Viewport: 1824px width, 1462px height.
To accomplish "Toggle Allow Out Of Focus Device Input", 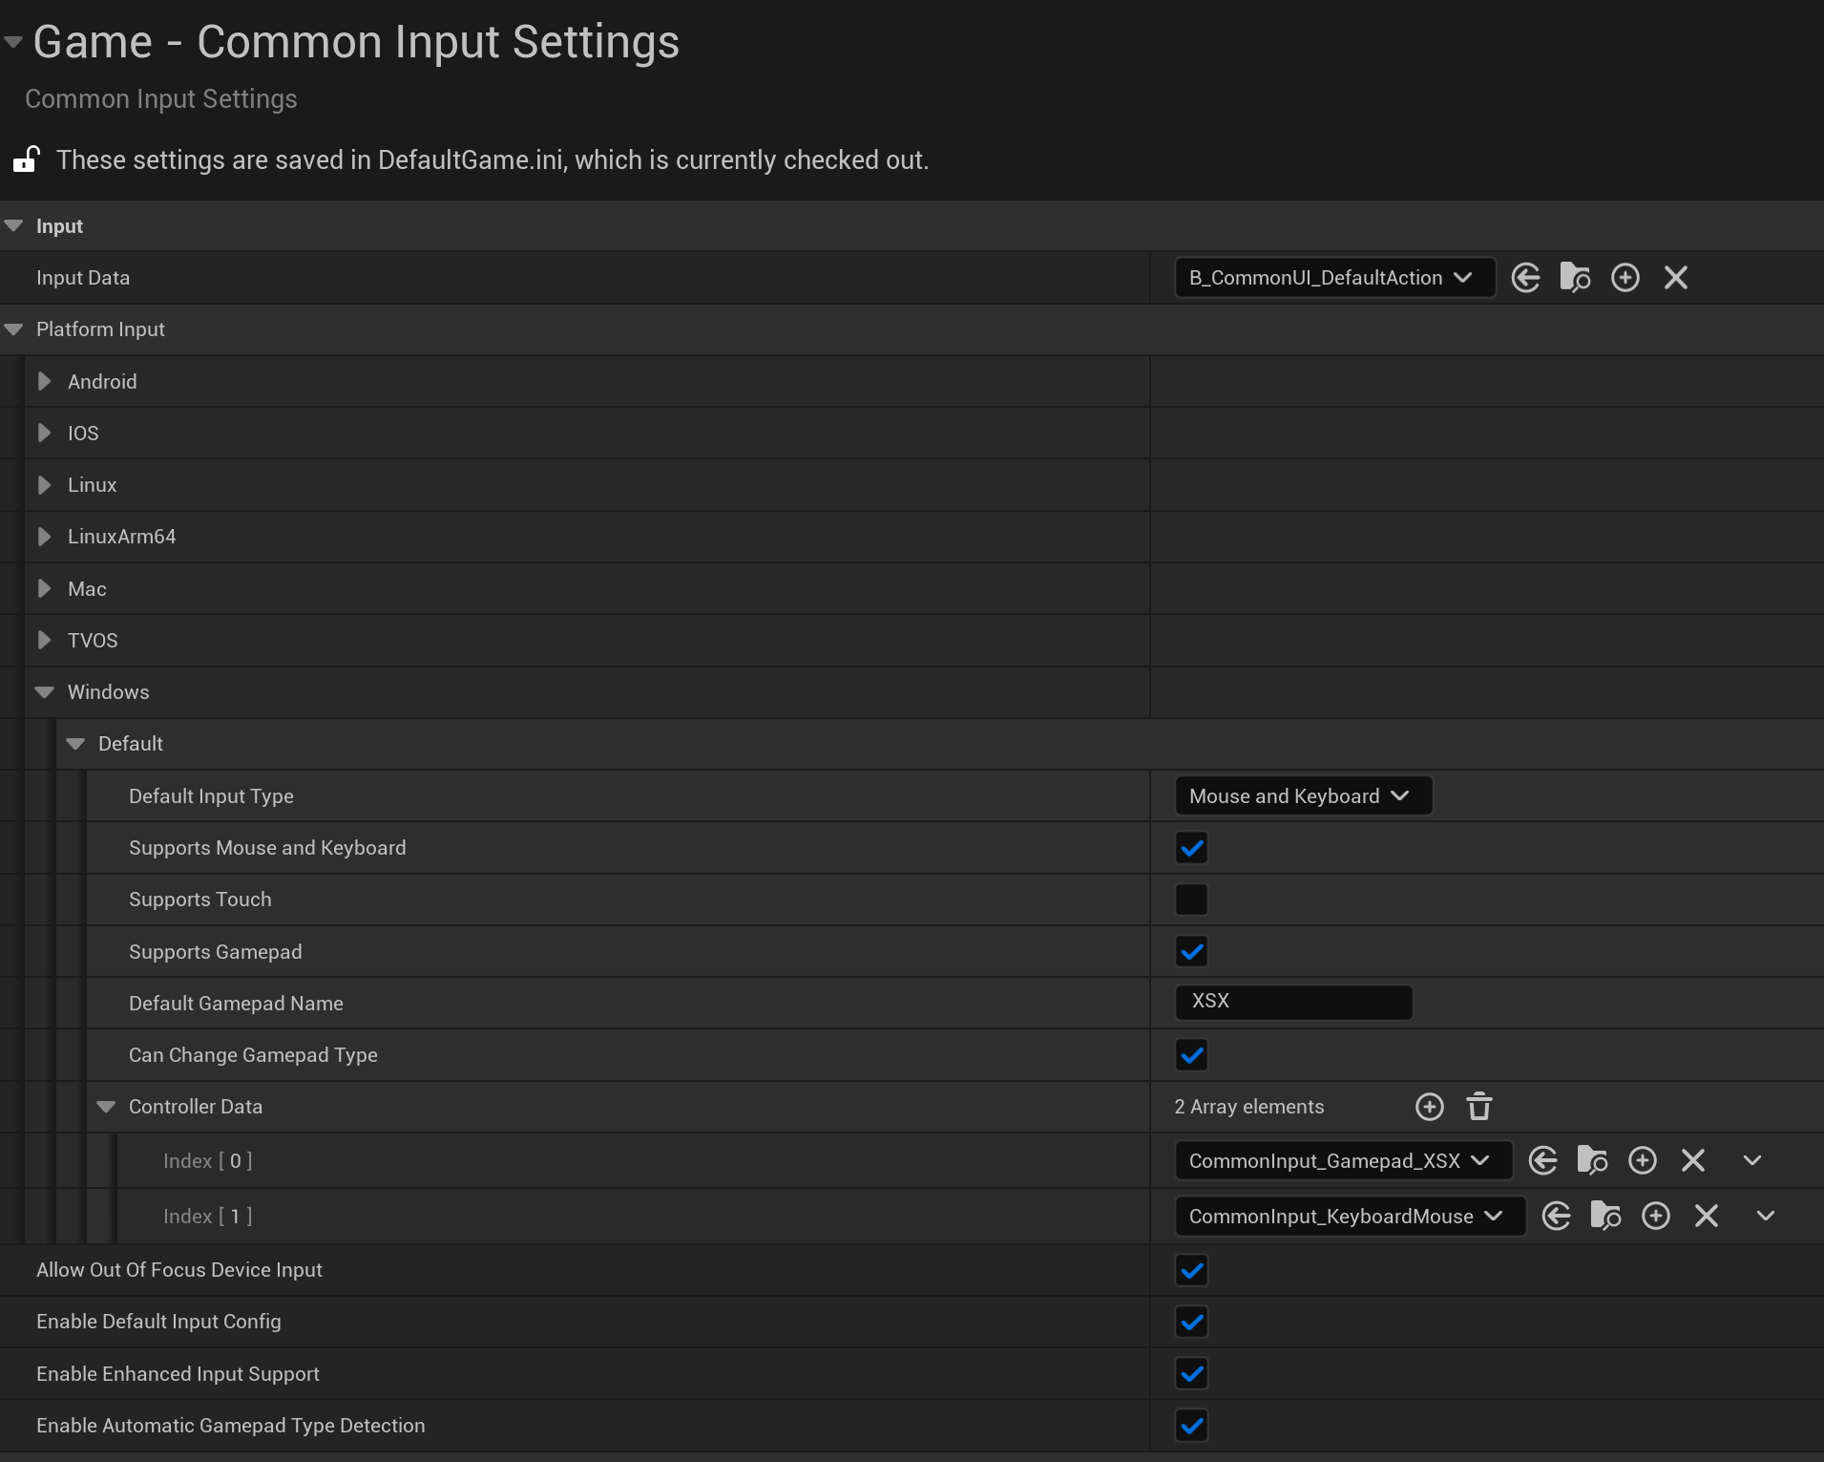I will pos(1191,1270).
